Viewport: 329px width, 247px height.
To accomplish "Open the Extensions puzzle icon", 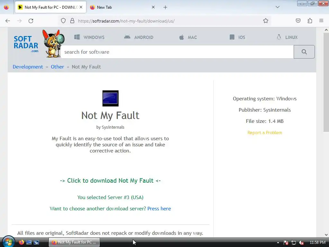I will (310, 21).
